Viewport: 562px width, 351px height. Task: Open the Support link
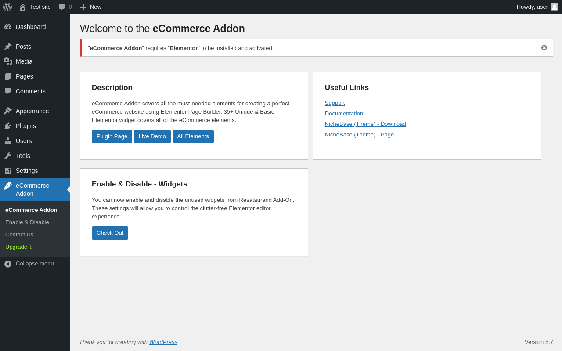coord(335,103)
